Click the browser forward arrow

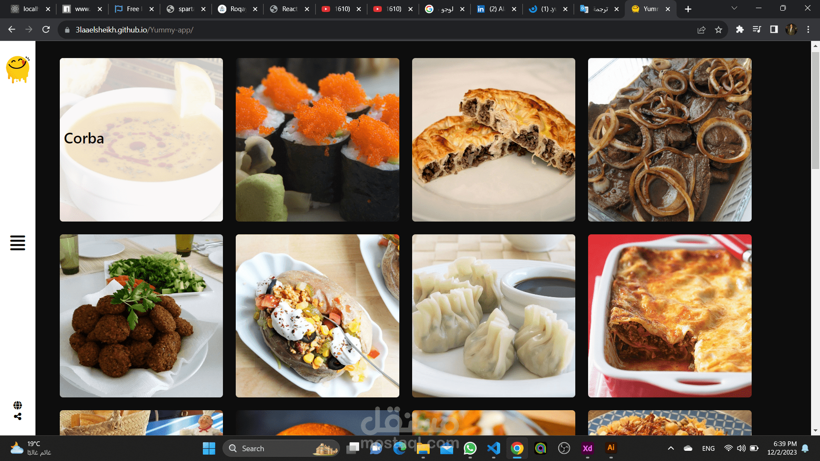(29, 29)
